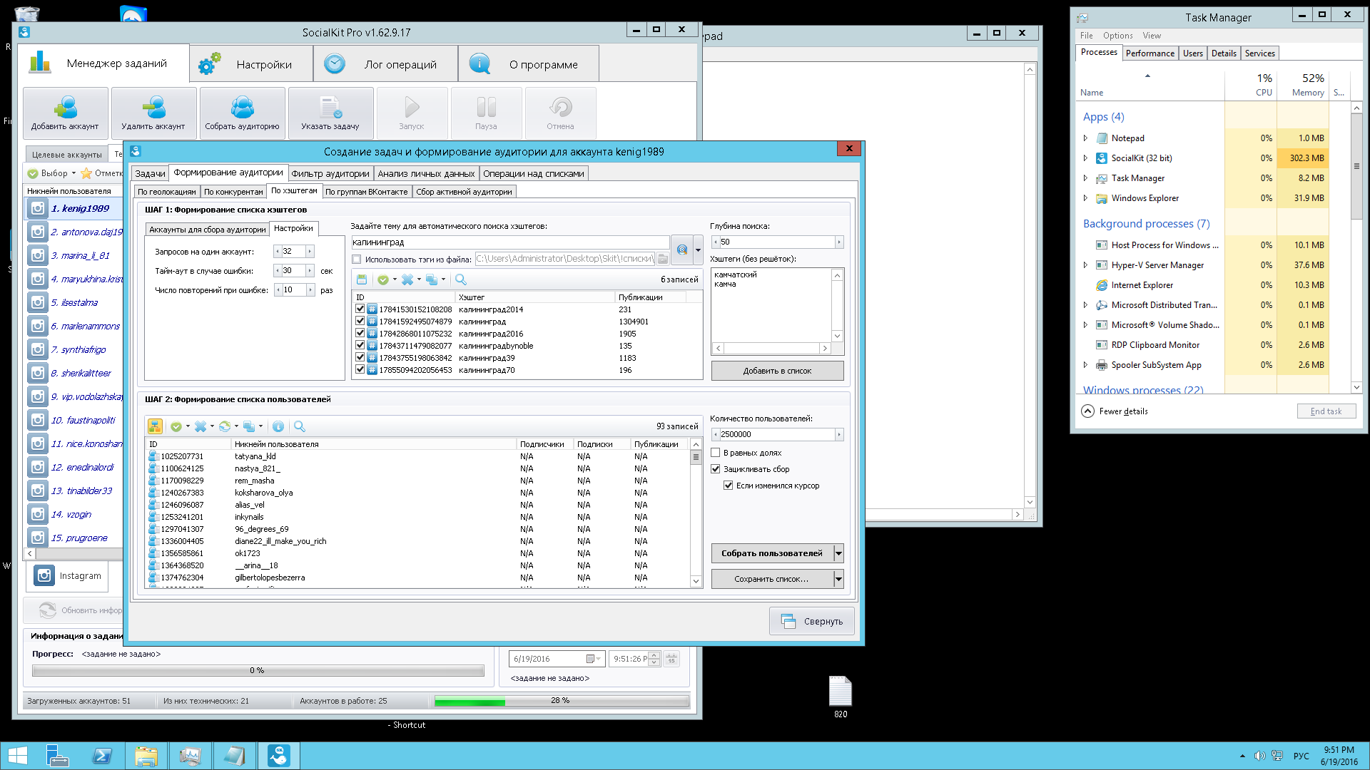The width and height of the screenshot is (1370, 770).
Task: Click the Добавить аккаунт toolbar icon
Action: [x=65, y=113]
